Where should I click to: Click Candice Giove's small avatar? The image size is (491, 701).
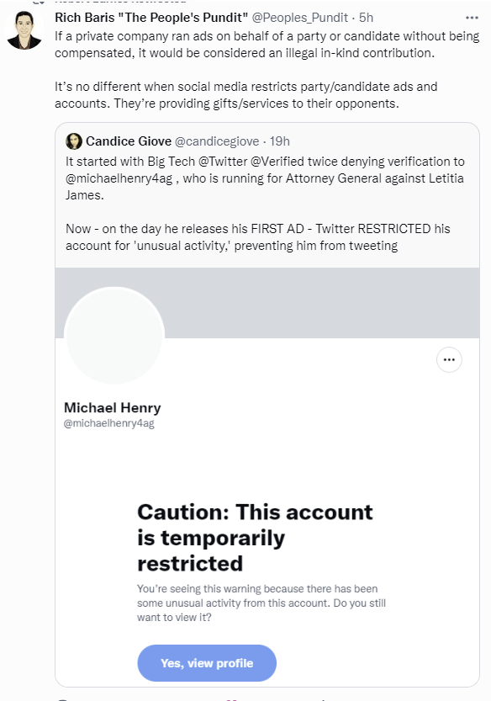[74, 141]
